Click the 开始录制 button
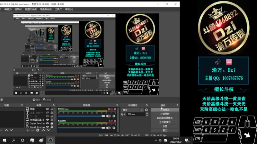257x144 pixels. 165,114
